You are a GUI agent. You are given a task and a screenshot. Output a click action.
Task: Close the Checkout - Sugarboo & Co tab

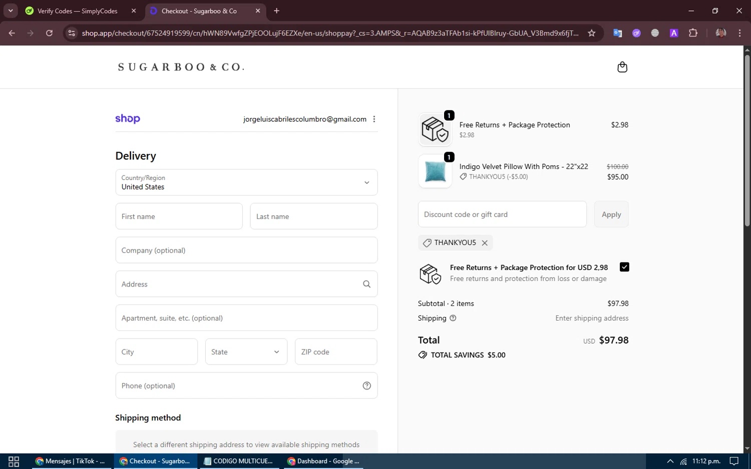[258, 10]
